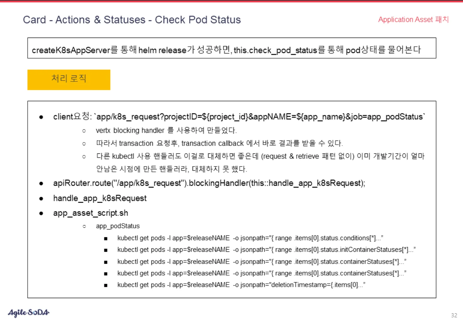Click the bullet marker before 'handle_app_k8sRequest'
Image resolution: width=463 pixels, height=320 pixels.
(x=41, y=199)
